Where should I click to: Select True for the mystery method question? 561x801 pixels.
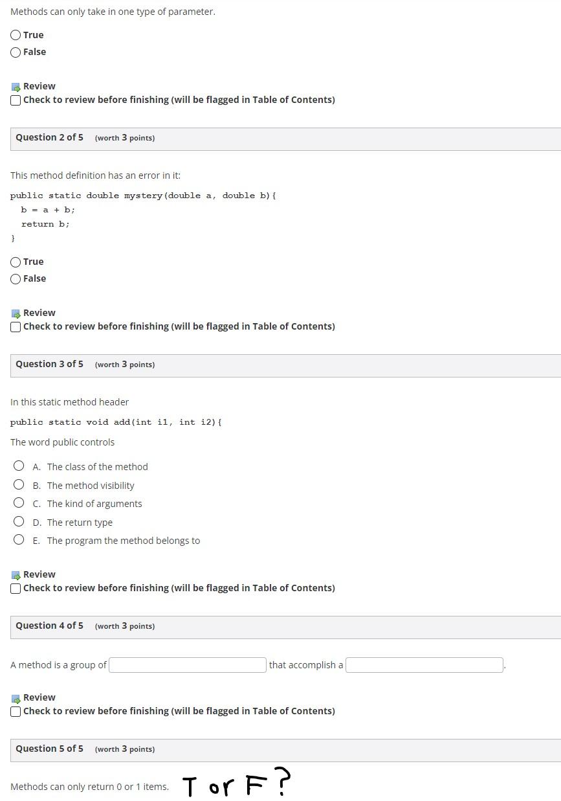point(15,261)
